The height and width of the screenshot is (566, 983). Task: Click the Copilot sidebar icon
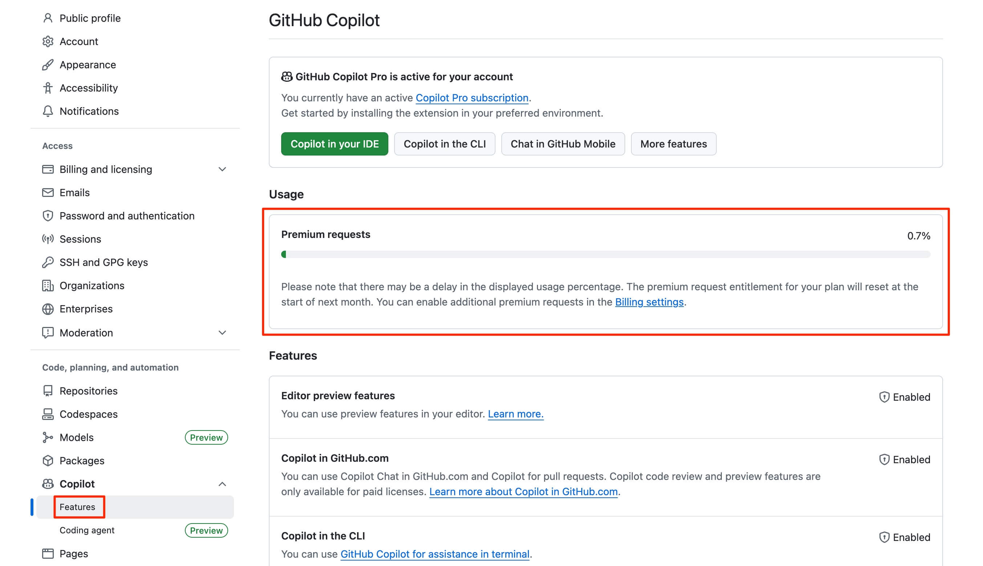point(48,484)
